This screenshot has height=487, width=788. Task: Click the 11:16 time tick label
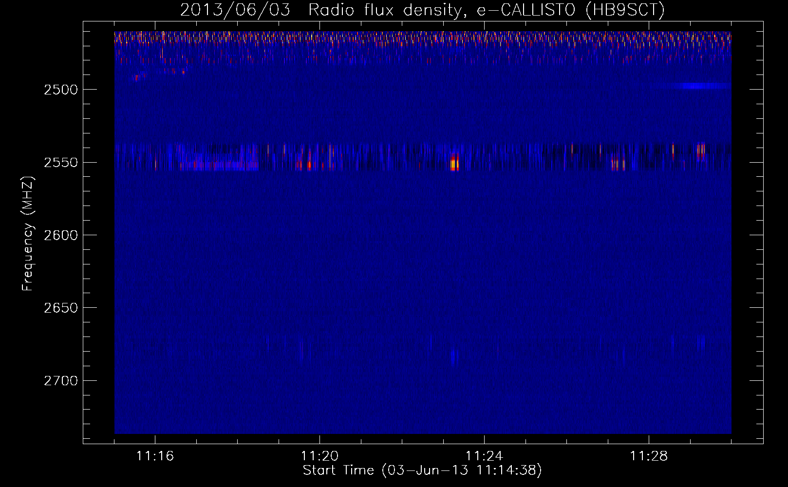(x=155, y=456)
